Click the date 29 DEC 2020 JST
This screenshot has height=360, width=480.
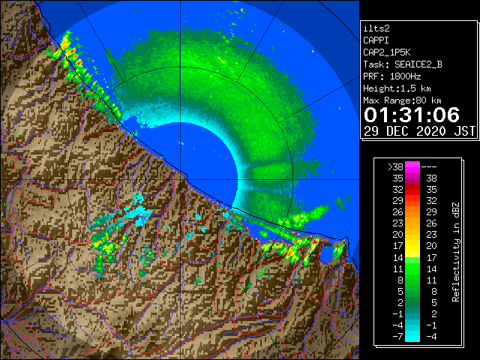pyautogui.click(x=419, y=131)
